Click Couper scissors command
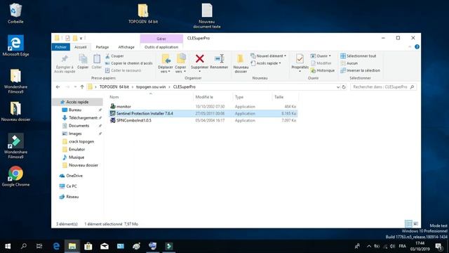 (x=114, y=56)
